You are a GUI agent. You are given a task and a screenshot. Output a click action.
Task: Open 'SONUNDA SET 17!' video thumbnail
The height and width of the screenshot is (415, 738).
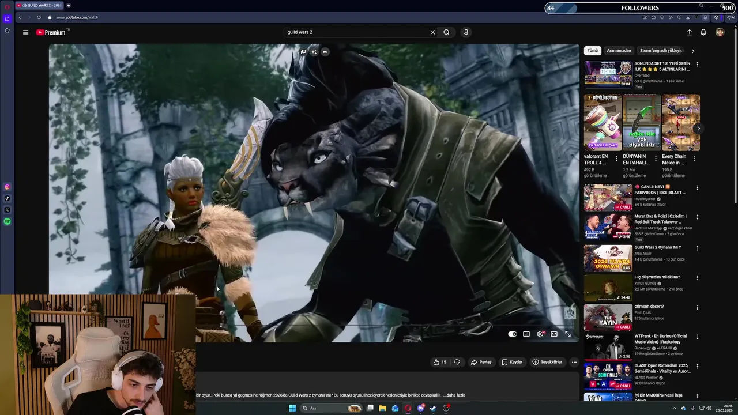tap(608, 74)
